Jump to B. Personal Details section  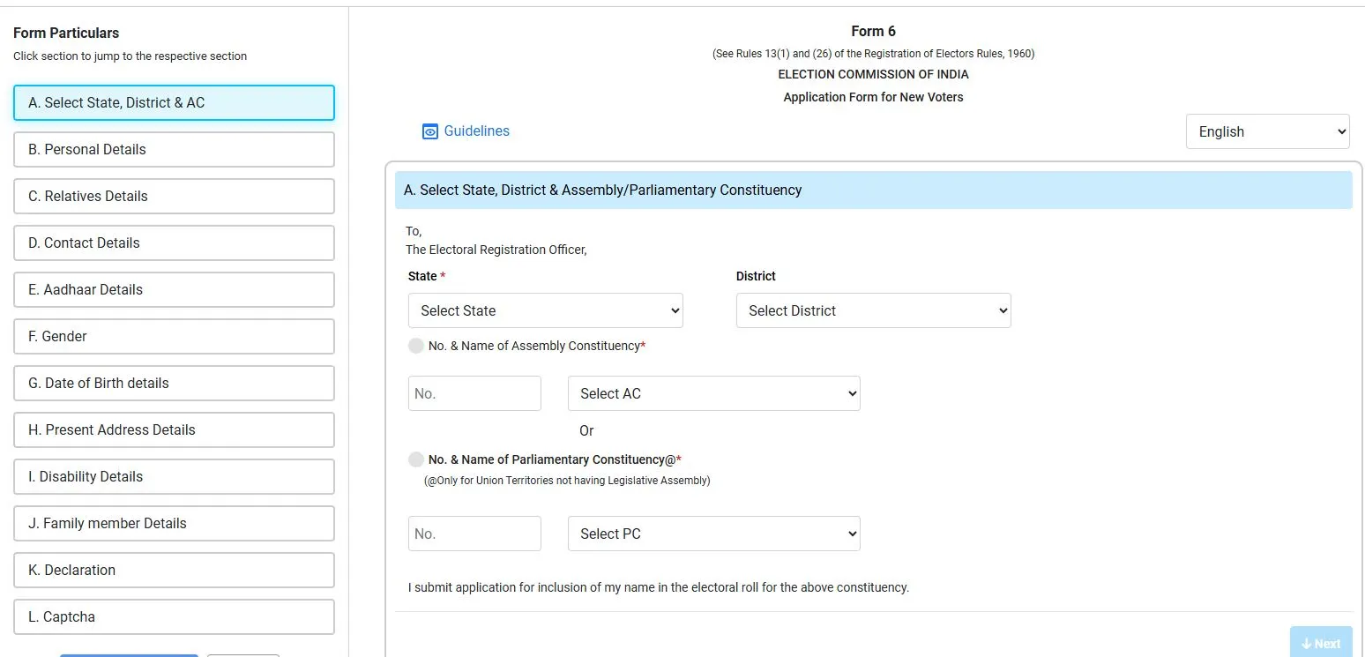point(174,149)
